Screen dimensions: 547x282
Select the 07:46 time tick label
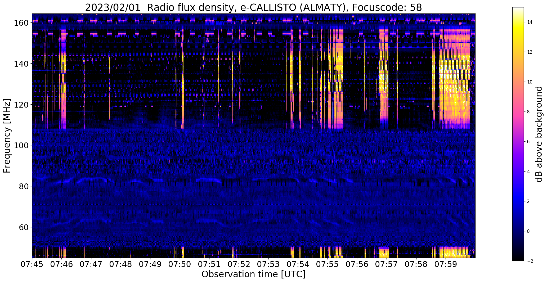point(62,264)
